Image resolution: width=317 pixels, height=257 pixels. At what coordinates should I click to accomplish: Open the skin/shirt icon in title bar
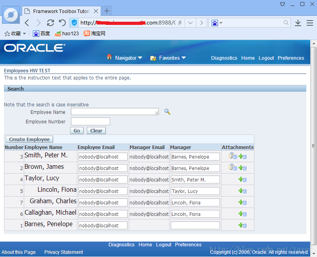pyautogui.click(x=283, y=4)
